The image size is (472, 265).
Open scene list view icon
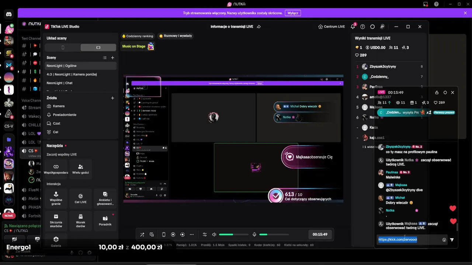[x=105, y=58]
